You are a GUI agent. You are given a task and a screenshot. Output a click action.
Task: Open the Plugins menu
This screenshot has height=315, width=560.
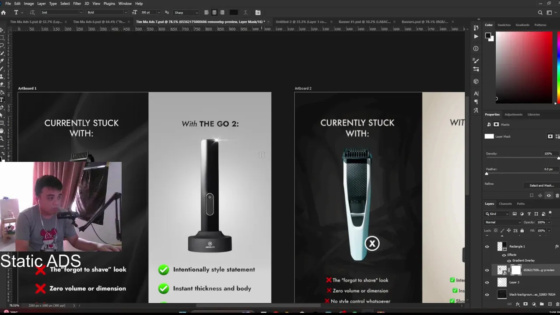tap(109, 3)
